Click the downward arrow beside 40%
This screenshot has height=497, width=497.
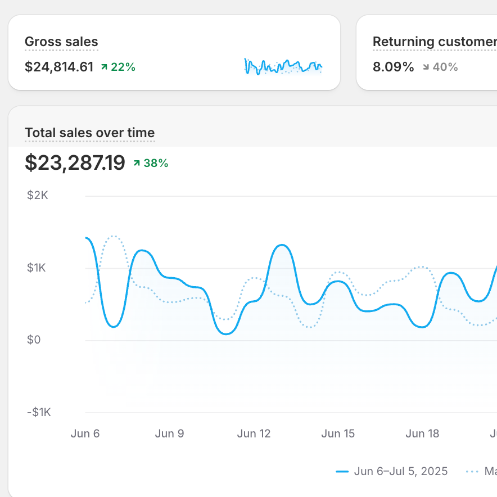[x=426, y=67]
